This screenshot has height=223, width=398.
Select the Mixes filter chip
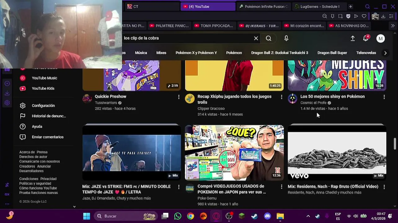pyautogui.click(x=161, y=53)
